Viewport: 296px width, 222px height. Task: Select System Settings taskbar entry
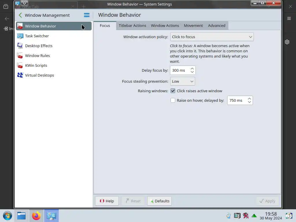(51, 216)
